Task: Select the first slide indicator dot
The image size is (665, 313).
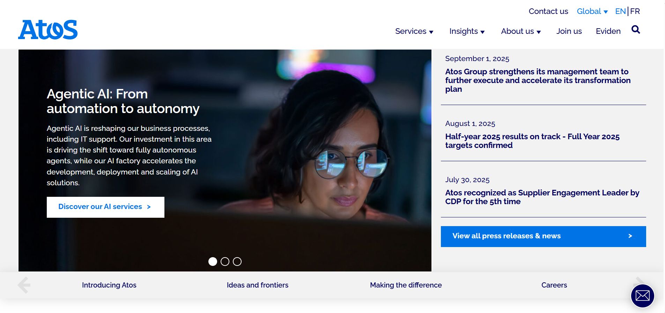Action: [213, 262]
